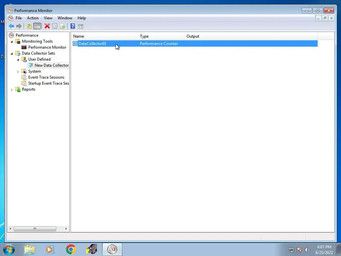
Task: Click the DataCollector01 row icon
Action: point(75,44)
